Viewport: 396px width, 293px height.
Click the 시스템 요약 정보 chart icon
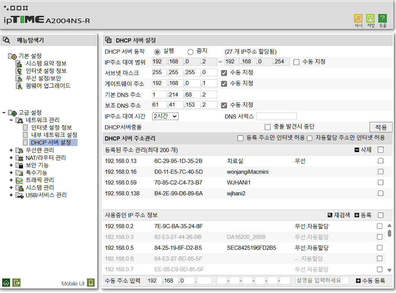coord(19,63)
